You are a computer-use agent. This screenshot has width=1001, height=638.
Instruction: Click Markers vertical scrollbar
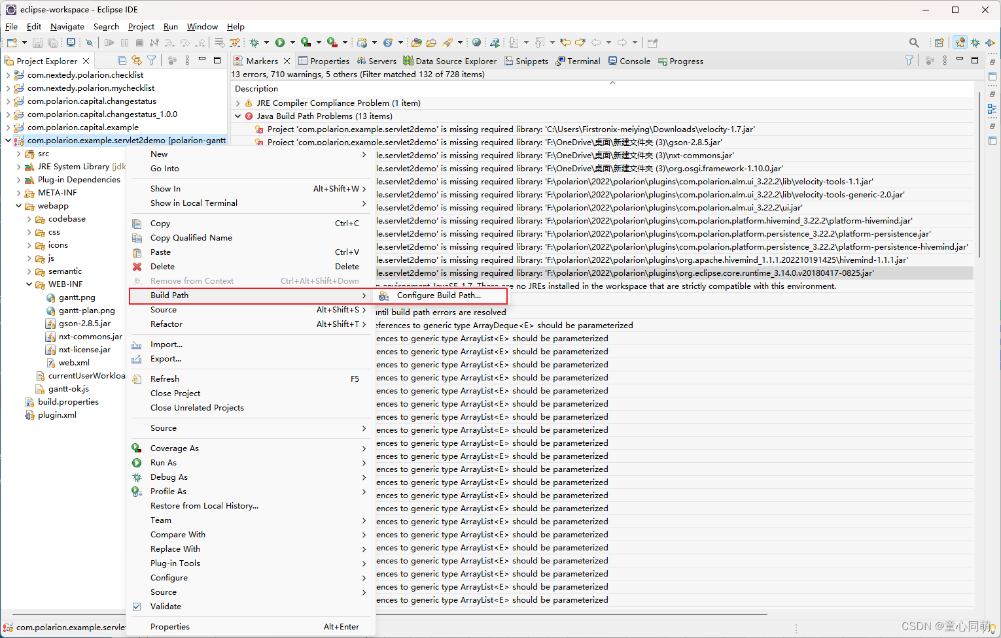(x=979, y=173)
